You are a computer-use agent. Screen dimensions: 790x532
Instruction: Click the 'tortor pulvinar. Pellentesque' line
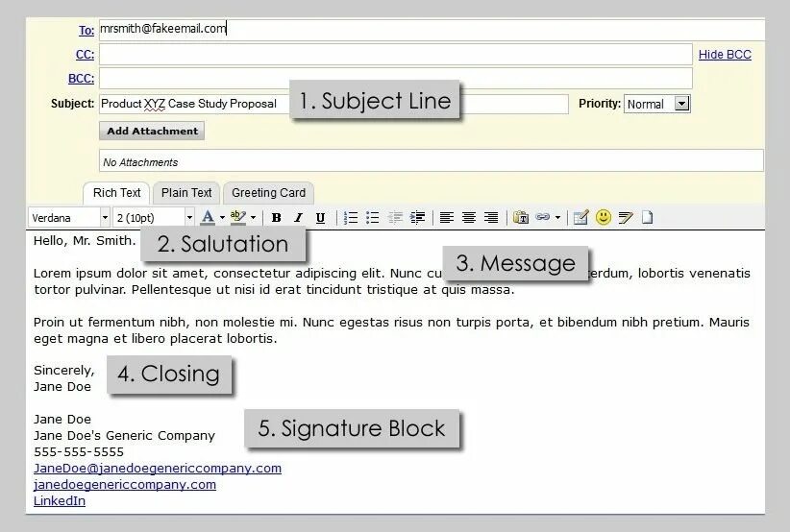click(274, 289)
